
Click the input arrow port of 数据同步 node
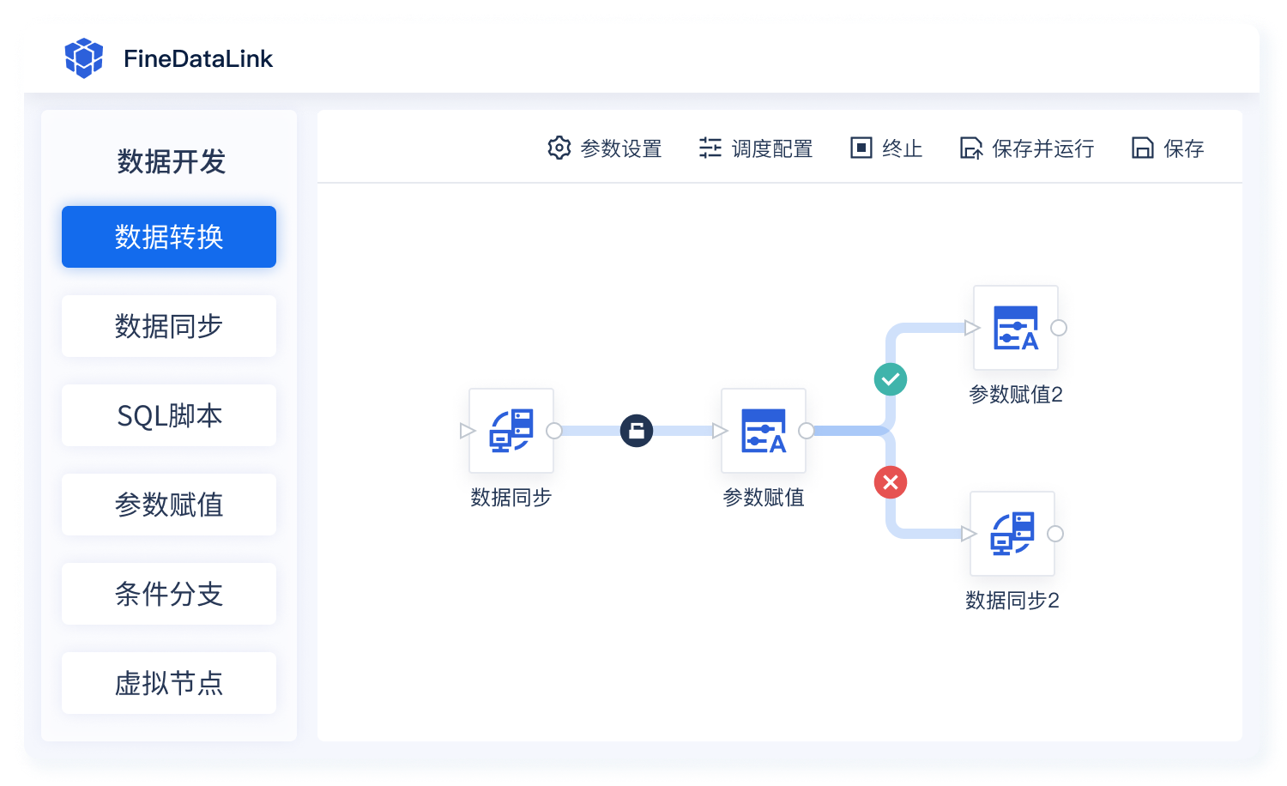pos(467,431)
